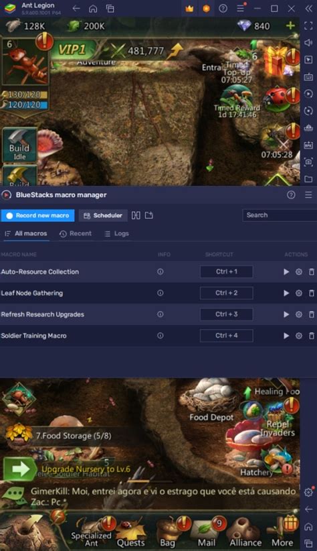Open the gift box event icon
Viewport: 317px width, 551px height.
tap(278, 60)
